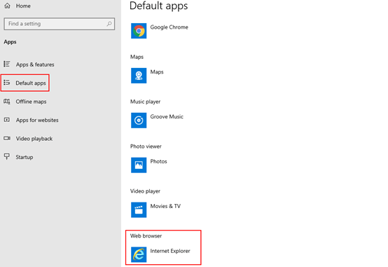This screenshot has height=267, width=388.
Task: Click the Photo viewer section label
Action: click(x=146, y=146)
